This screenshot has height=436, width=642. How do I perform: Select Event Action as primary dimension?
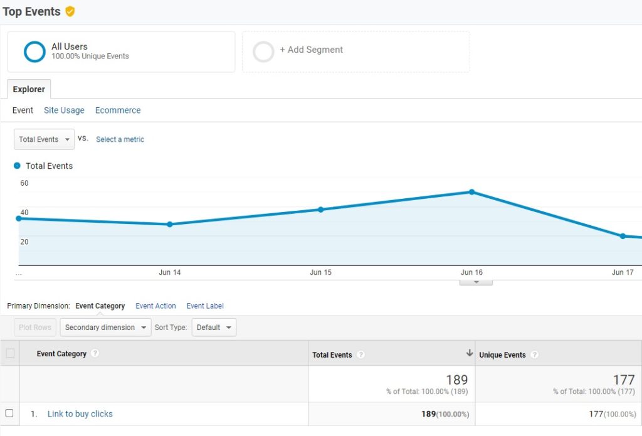155,306
